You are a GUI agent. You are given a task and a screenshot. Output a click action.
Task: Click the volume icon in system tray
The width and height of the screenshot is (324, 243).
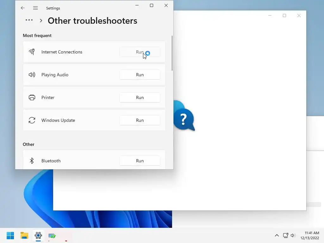pos(293,235)
